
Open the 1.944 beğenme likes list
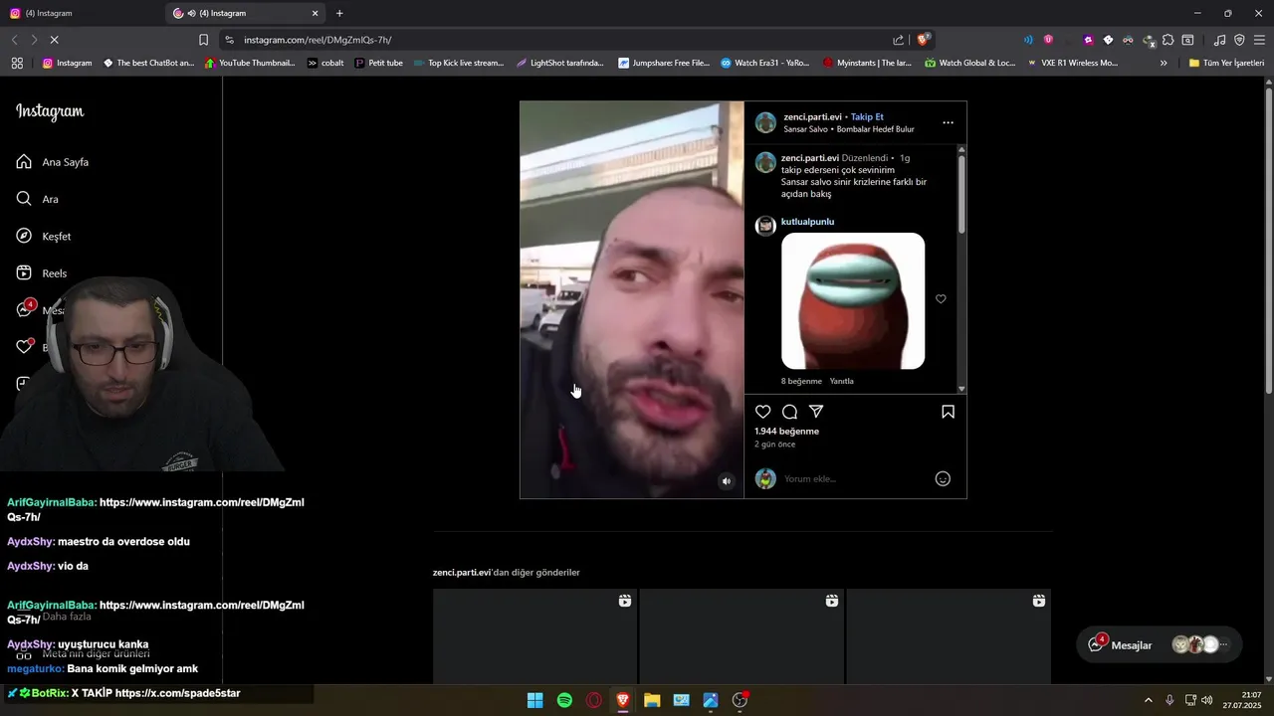coord(786,432)
